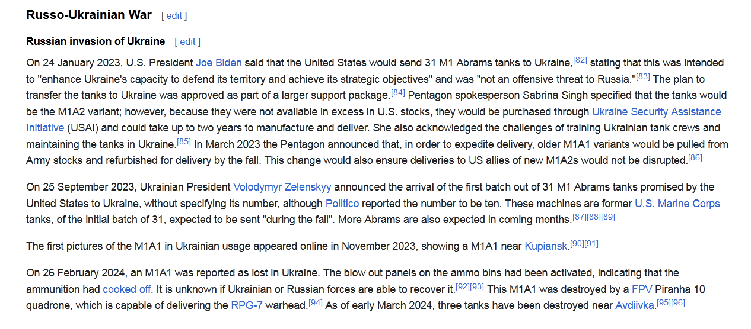This screenshot has height=329, width=751.
Task: Jump to citation reference 82
Action: tap(580, 60)
